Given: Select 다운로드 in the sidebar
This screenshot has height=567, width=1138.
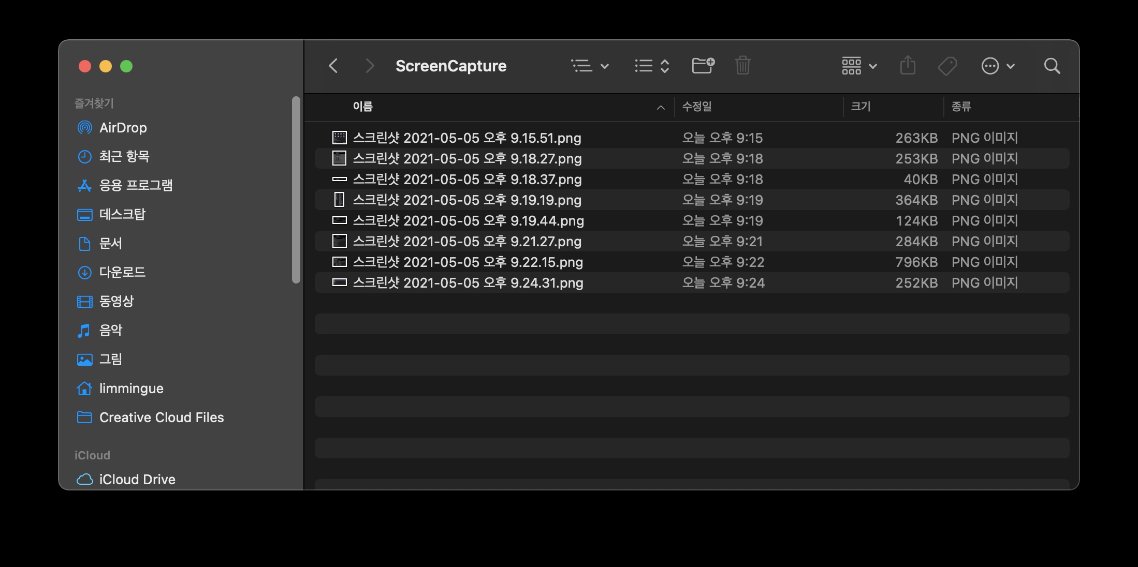Looking at the screenshot, I should point(122,272).
